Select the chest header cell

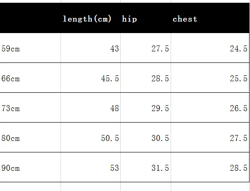click(x=210, y=18)
